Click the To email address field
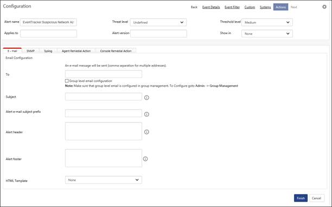The height and width of the screenshot is (207, 332). click(104, 74)
